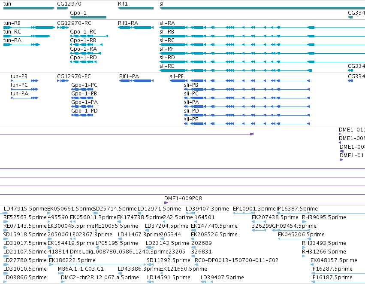Open EST label LD12971.5prime

click(159, 209)
